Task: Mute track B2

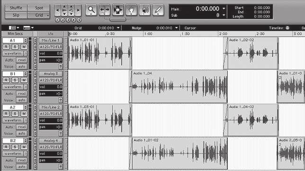Action: 24,147
